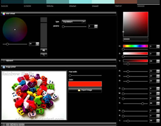
Task: Click the tall gray preview column by the wheel
Action: pos(44,35)
